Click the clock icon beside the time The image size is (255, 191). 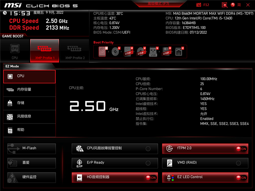pos(5,13)
